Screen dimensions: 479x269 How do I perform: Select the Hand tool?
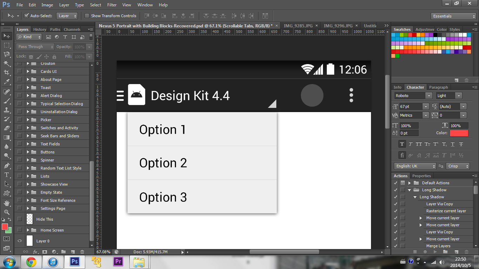click(6, 203)
